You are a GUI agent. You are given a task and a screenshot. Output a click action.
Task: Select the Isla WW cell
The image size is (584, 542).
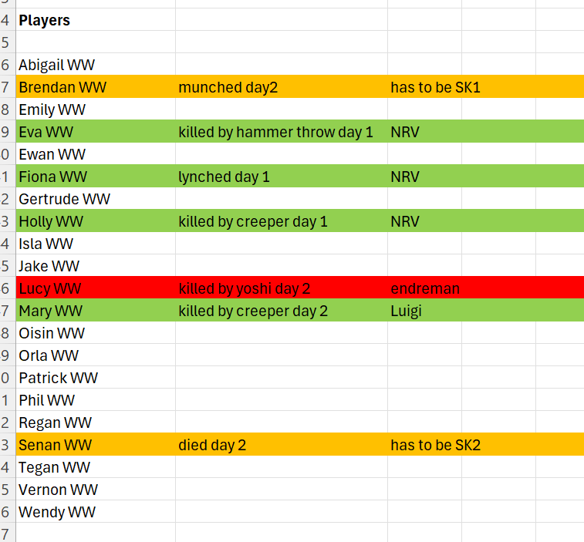pyautogui.click(x=96, y=243)
